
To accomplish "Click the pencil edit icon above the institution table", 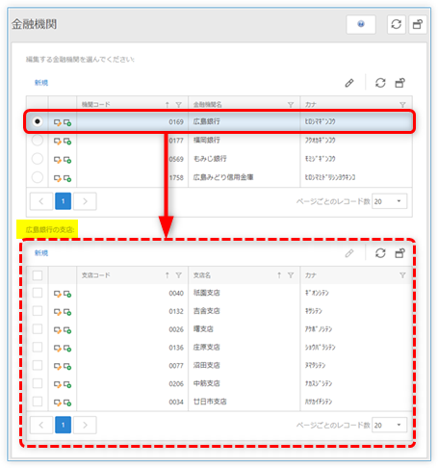I will 349,83.
